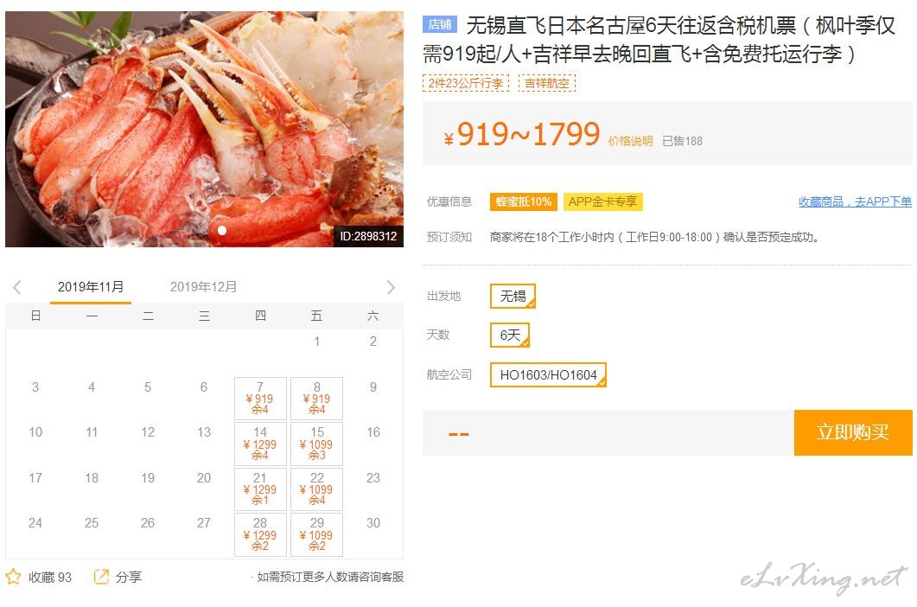Select the 无锡 departure option

(x=513, y=297)
